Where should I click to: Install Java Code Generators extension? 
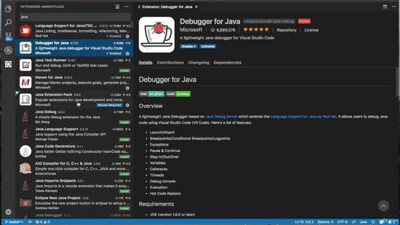coord(124,157)
